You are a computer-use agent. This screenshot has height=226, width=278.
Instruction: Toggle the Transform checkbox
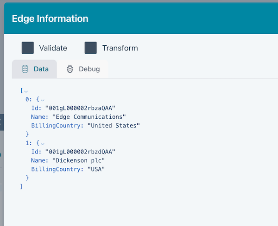(91, 48)
